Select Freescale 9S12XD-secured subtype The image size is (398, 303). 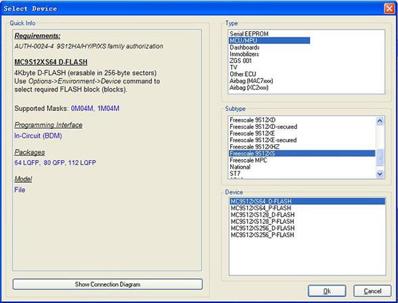[263, 126]
